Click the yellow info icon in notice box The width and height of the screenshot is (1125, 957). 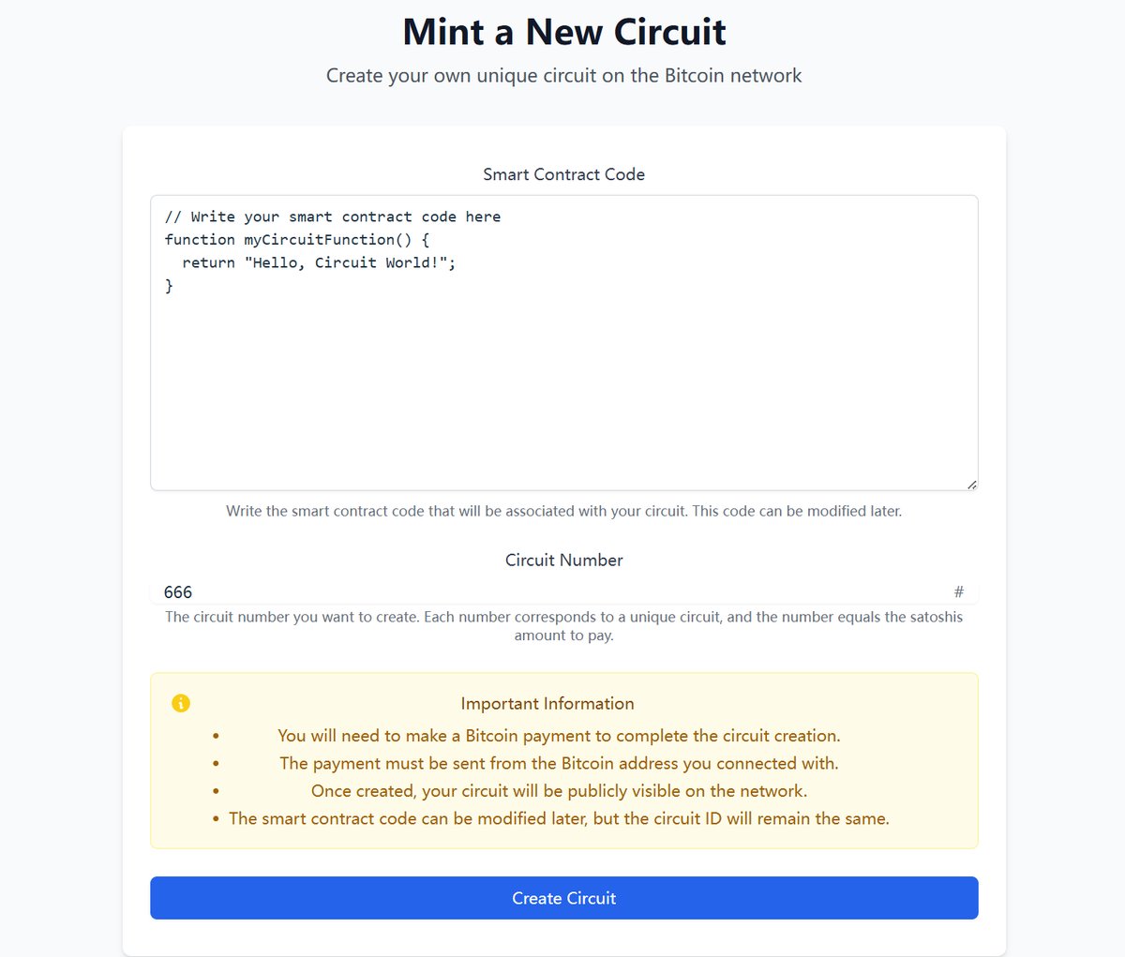pos(181,703)
